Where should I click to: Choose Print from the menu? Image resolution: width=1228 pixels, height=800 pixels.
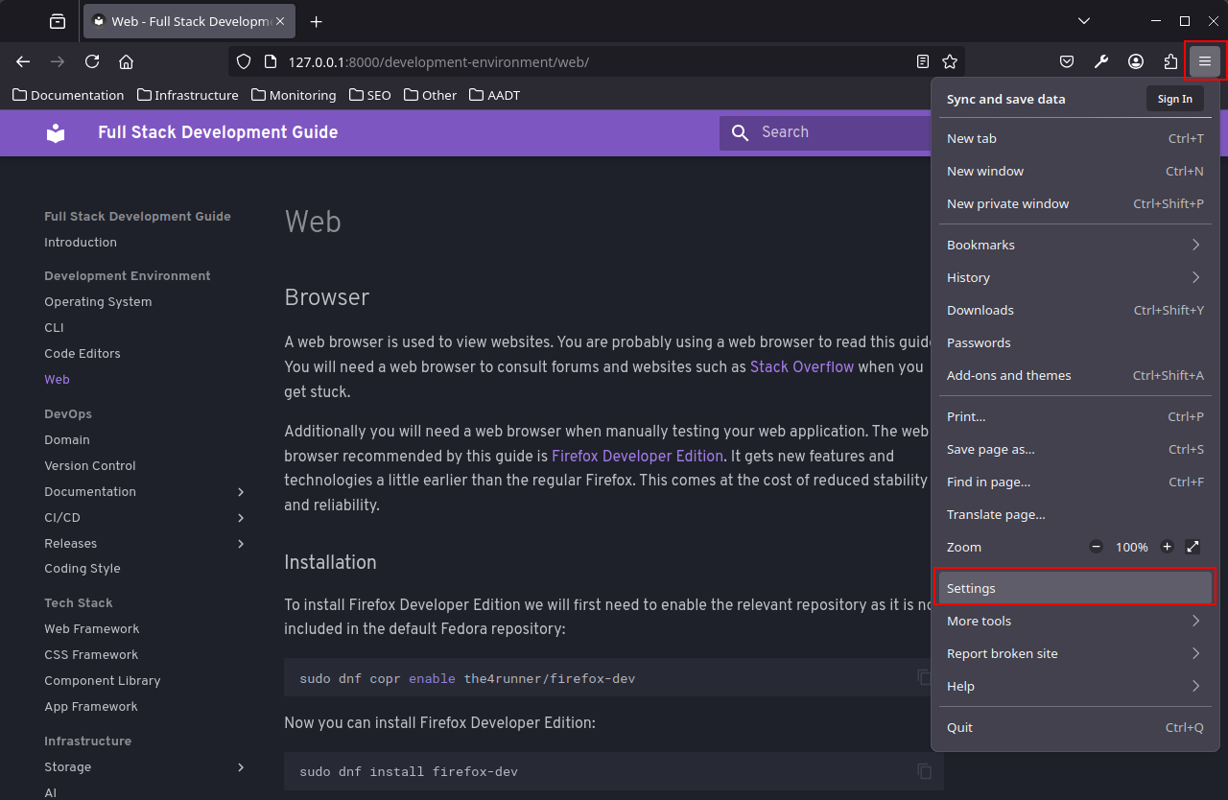[x=1074, y=416]
